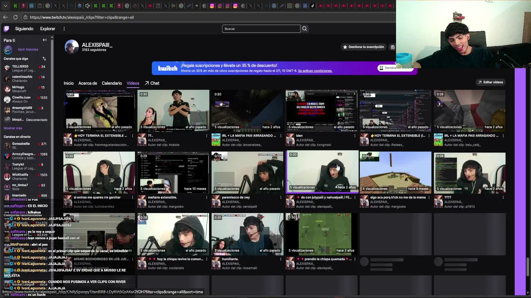Open WizKhalifa live channel in sidebar
The height and width of the screenshot is (298, 531).
point(25,177)
